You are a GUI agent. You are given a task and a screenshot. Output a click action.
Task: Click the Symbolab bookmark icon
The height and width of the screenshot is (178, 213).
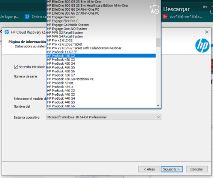pyautogui.click(x=165, y=17)
